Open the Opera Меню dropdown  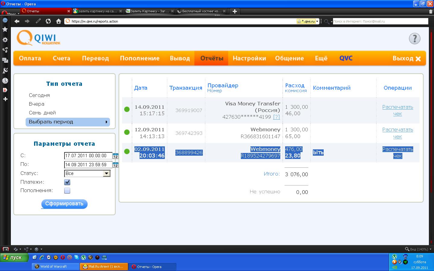tap(10, 13)
